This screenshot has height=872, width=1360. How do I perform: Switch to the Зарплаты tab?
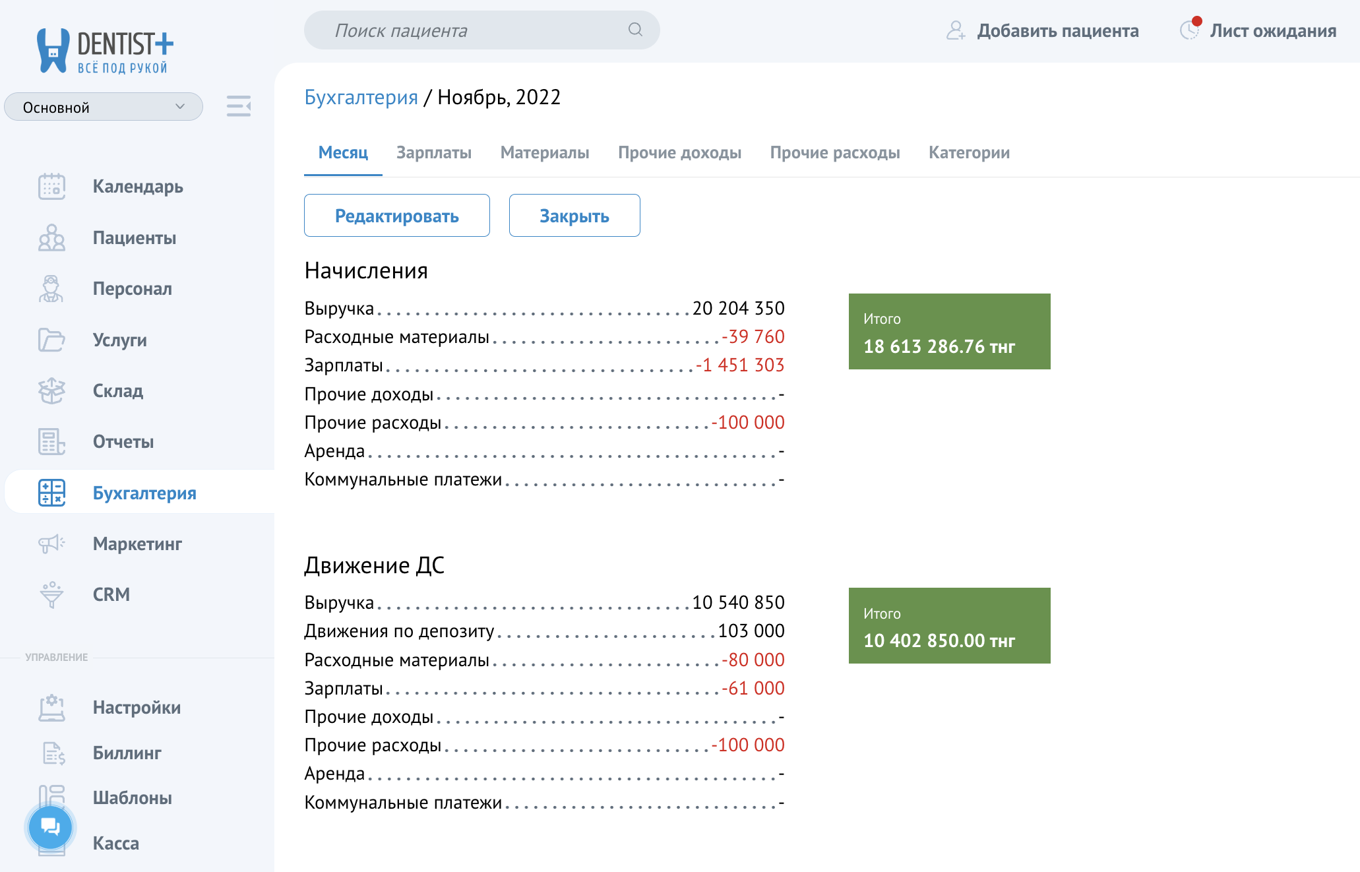tap(434, 152)
